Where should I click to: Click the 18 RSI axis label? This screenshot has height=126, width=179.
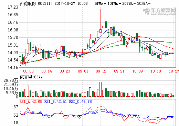[16, 123]
